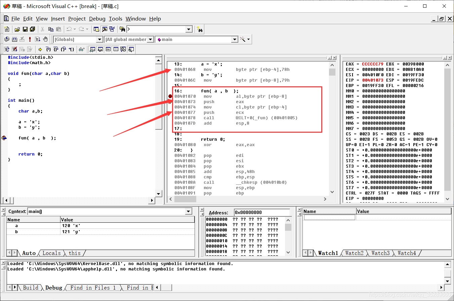This screenshot has height=301, width=454.
Task: Click the Step Over icon
Action: click(56, 49)
